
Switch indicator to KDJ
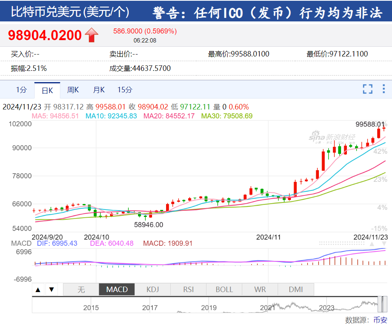[x=153, y=289]
